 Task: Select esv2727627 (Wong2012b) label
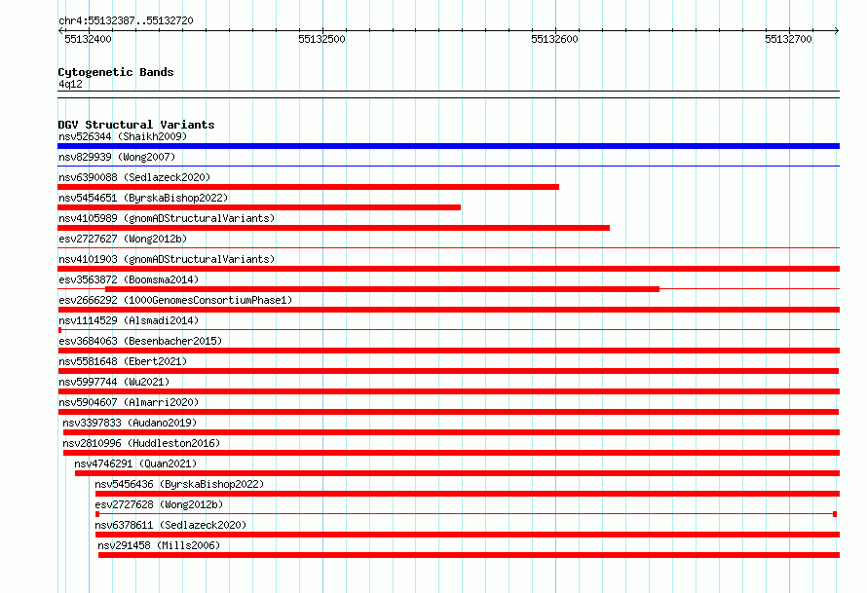[123, 239]
